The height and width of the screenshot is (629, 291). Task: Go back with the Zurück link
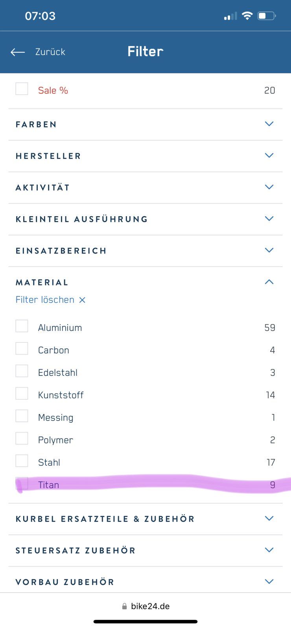[x=50, y=52]
